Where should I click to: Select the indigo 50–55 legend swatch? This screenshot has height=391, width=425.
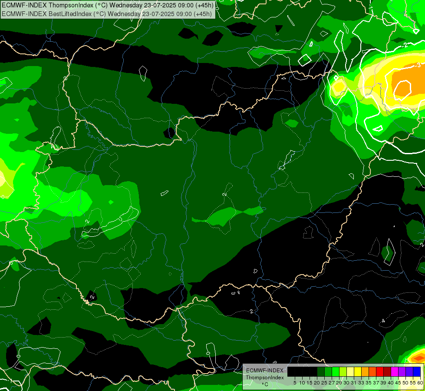click(409, 371)
